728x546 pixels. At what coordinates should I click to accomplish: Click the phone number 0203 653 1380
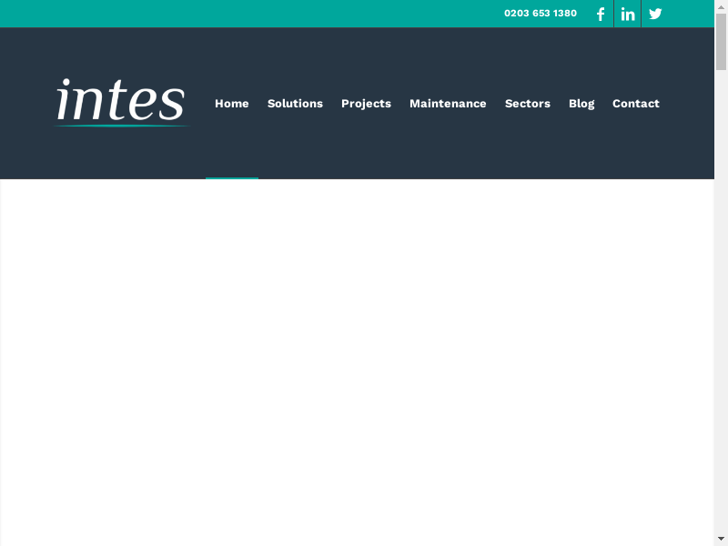click(541, 14)
